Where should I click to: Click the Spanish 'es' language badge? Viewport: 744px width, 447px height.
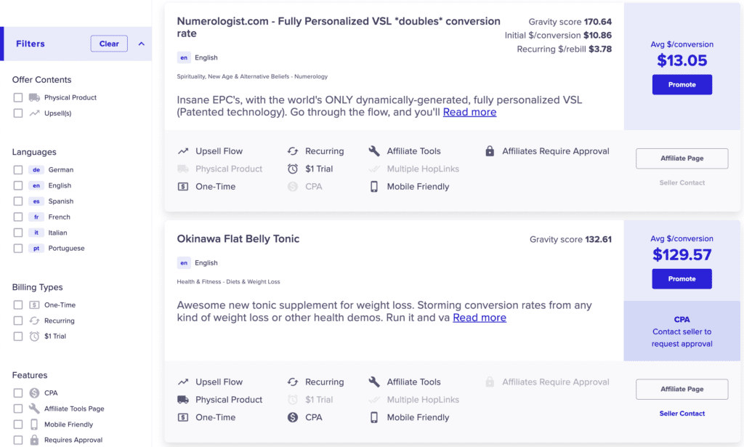[36, 201]
